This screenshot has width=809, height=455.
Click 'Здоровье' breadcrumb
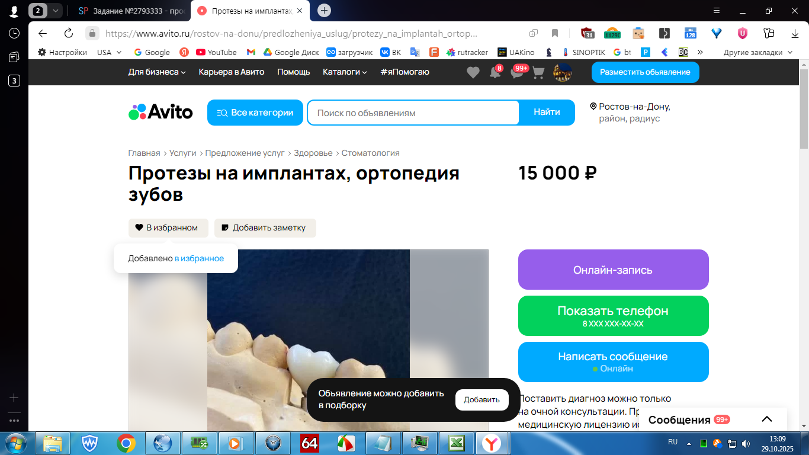(313, 153)
